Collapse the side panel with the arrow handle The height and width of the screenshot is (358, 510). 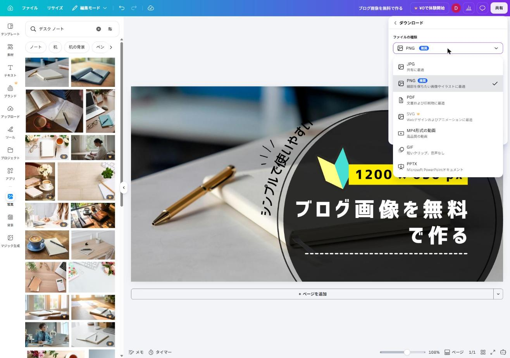tap(124, 188)
